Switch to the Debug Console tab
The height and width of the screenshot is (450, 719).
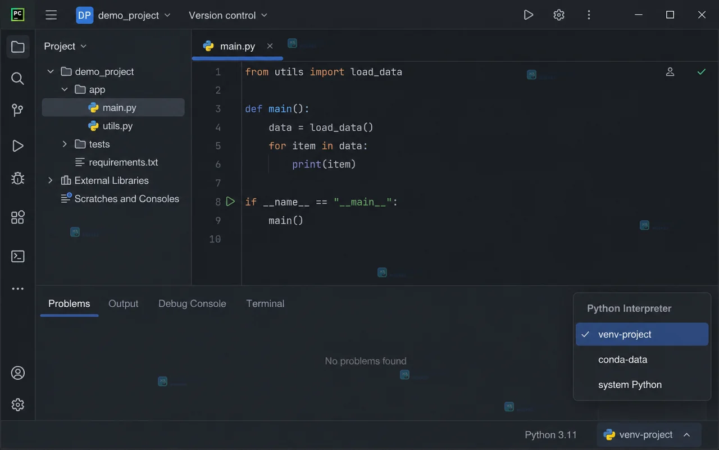192,303
